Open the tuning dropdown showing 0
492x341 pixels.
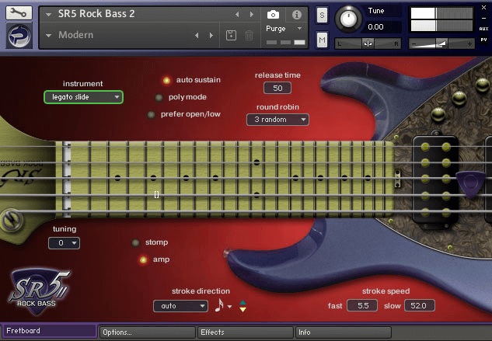point(64,243)
